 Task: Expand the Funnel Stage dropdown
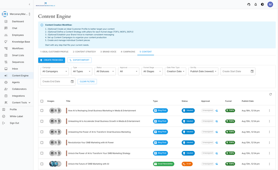[153, 71]
